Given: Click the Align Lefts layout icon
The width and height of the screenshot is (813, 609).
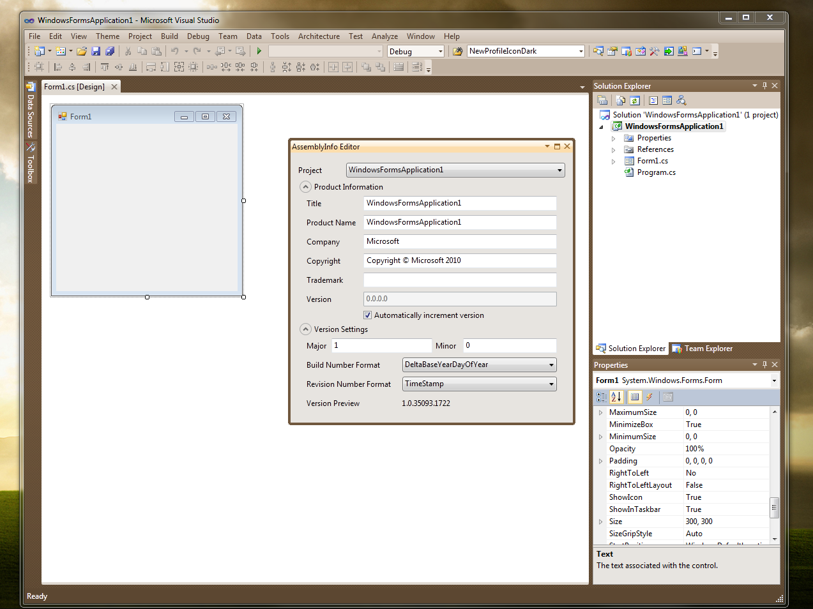Looking at the screenshot, I should click(58, 66).
